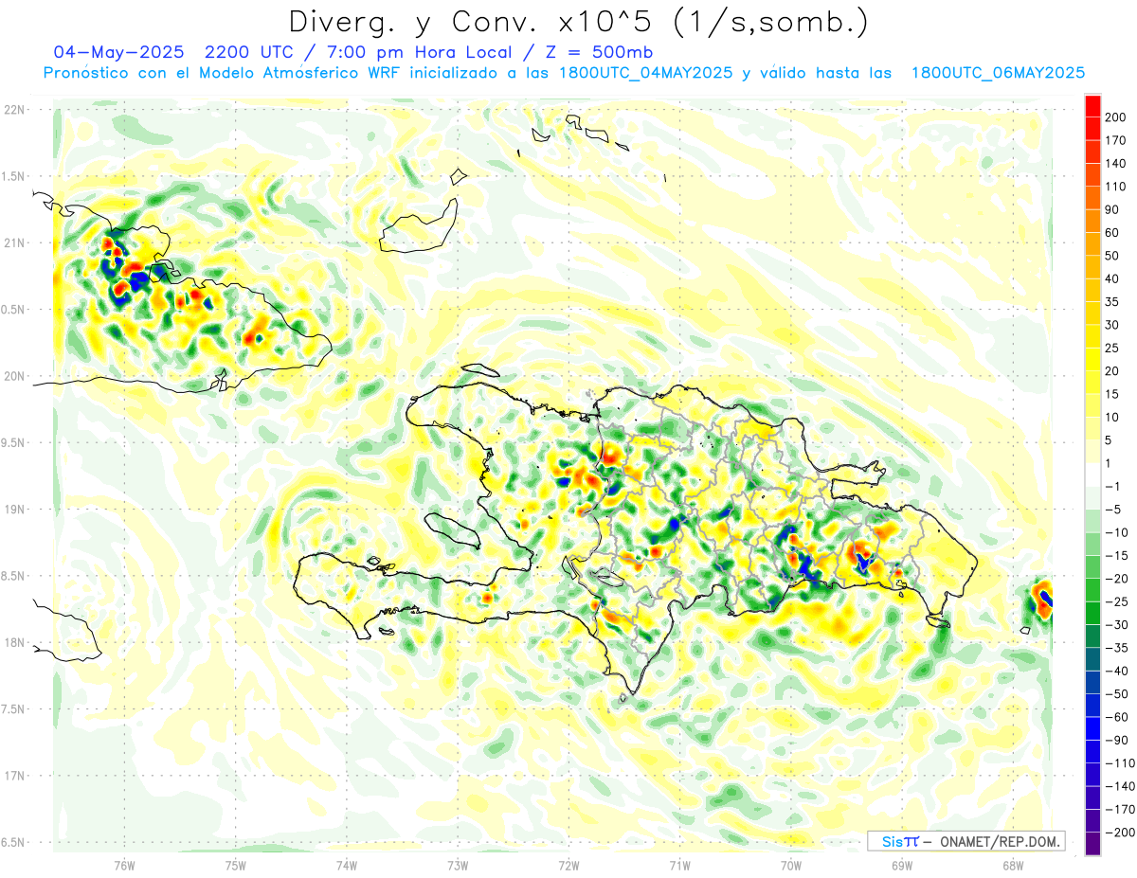1137x878 pixels.
Task: Click the '76W' longitude label
Action: [124, 866]
